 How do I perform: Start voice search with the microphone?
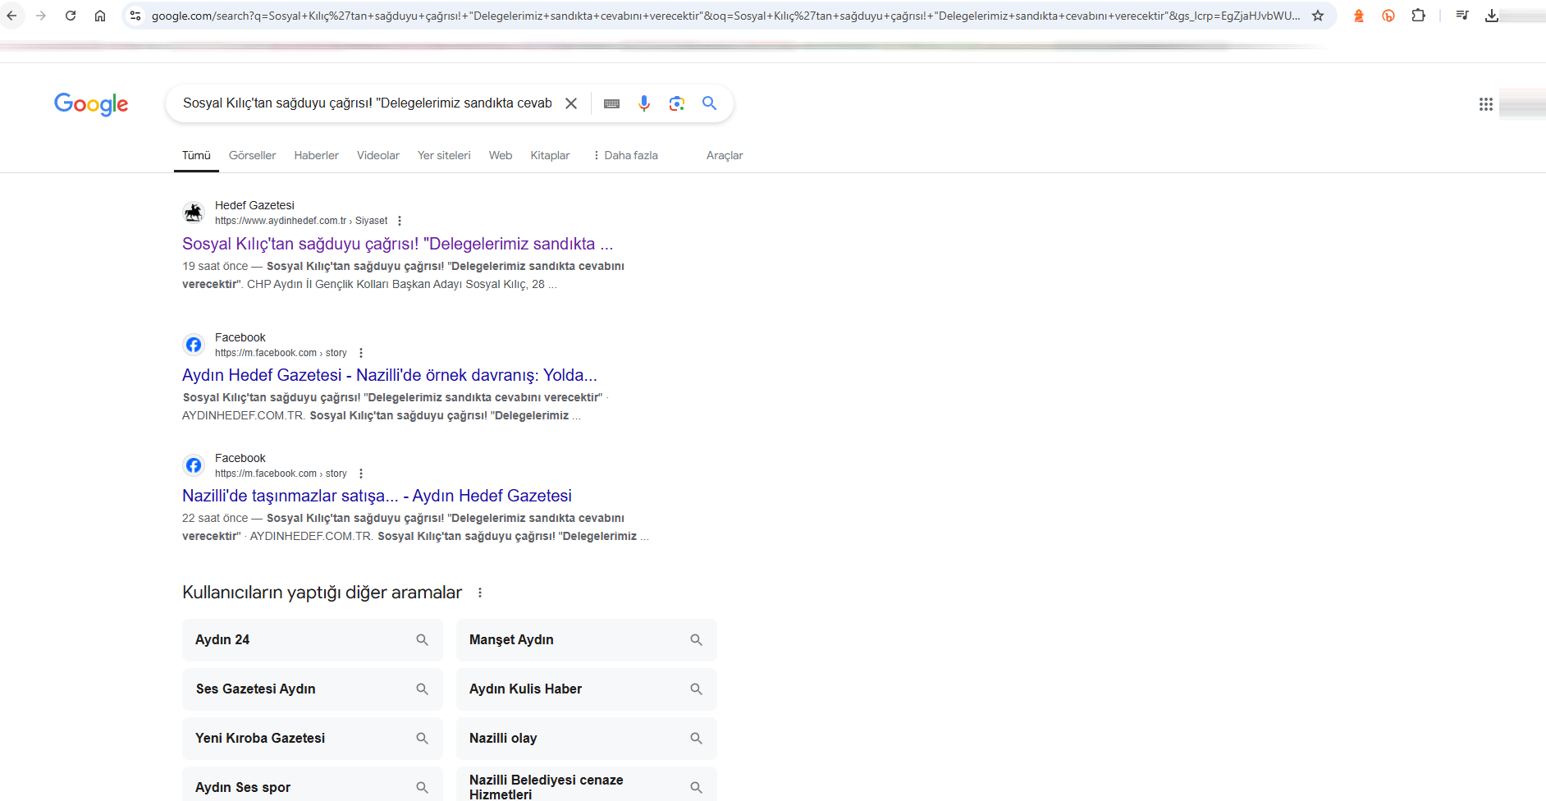[644, 103]
